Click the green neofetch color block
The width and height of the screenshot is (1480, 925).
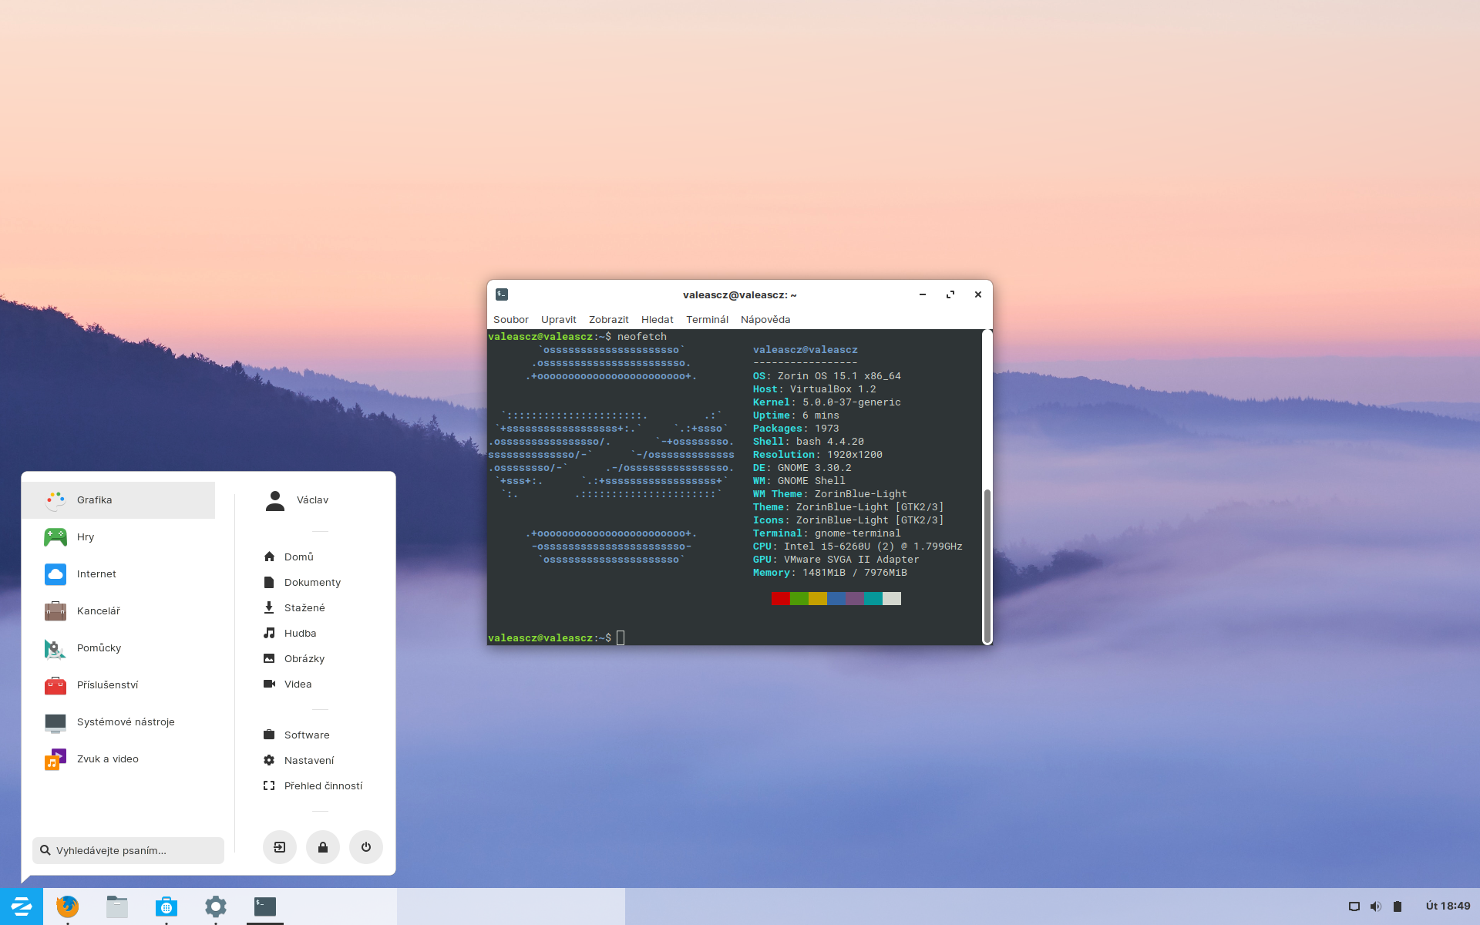click(x=799, y=598)
